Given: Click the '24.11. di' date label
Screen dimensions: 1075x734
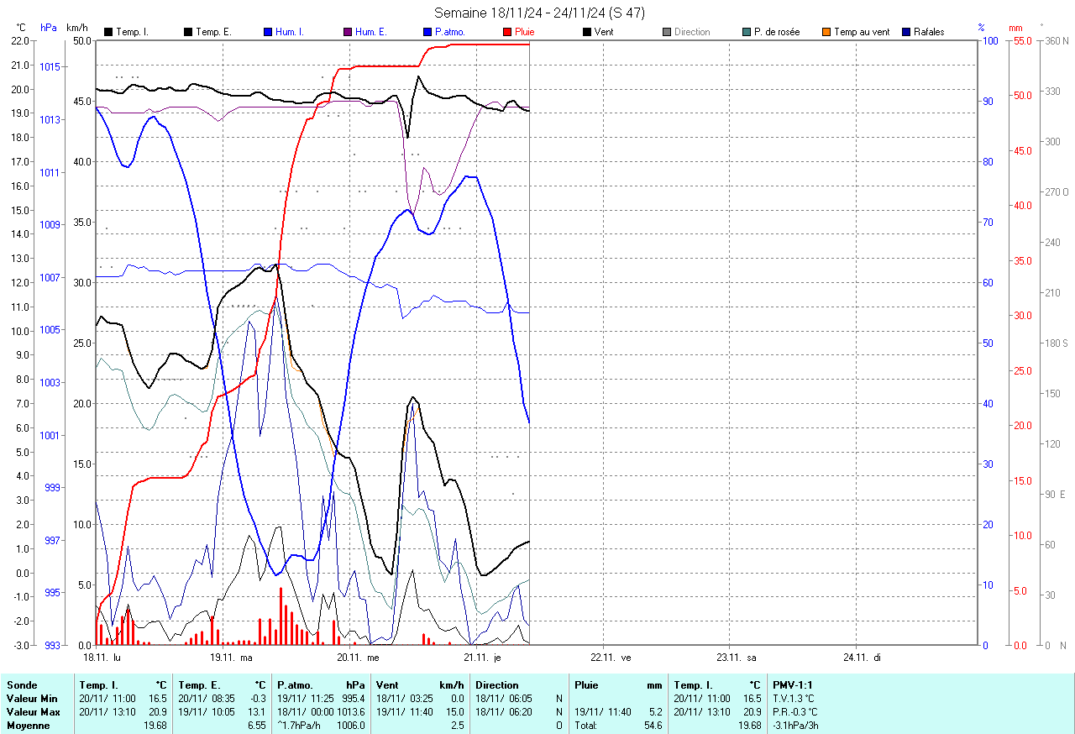Looking at the screenshot, I should 861,658.
